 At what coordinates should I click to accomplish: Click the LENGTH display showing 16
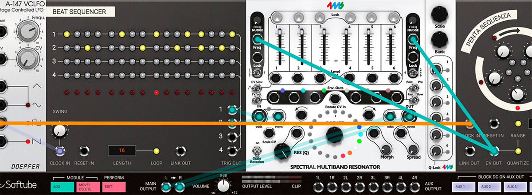pos(121,151)
